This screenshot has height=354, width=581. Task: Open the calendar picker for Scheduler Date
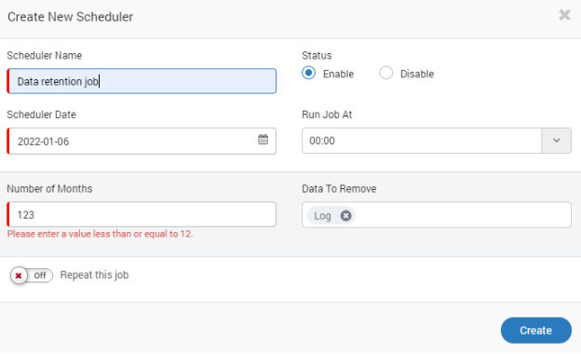point(263,140)
